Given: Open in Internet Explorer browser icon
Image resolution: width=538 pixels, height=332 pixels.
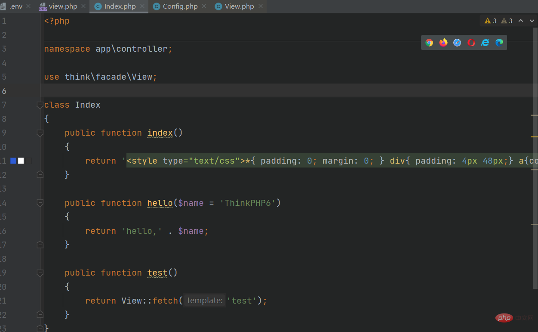Looking at the screenshot, I should [485, 43].
